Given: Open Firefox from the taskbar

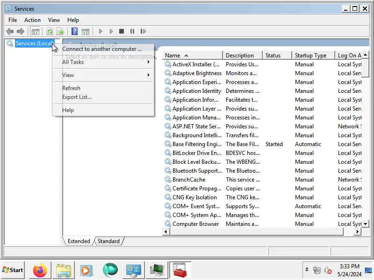Looking at the screenshot, I should pos(40,270).
